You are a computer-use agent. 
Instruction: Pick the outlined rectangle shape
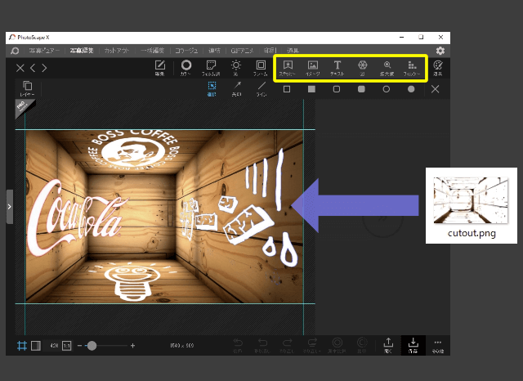point(287,89)
